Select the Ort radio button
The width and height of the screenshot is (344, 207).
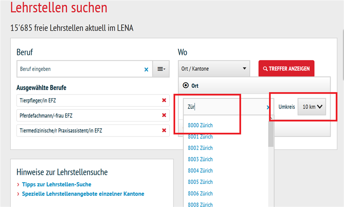[x=186, y=85]
